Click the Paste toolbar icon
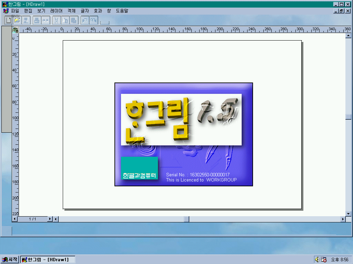 74,20
